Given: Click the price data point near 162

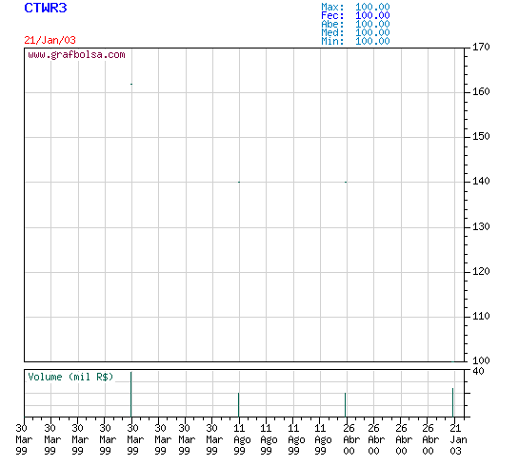Looking at the screenshot, I should [x=131, y=84].
